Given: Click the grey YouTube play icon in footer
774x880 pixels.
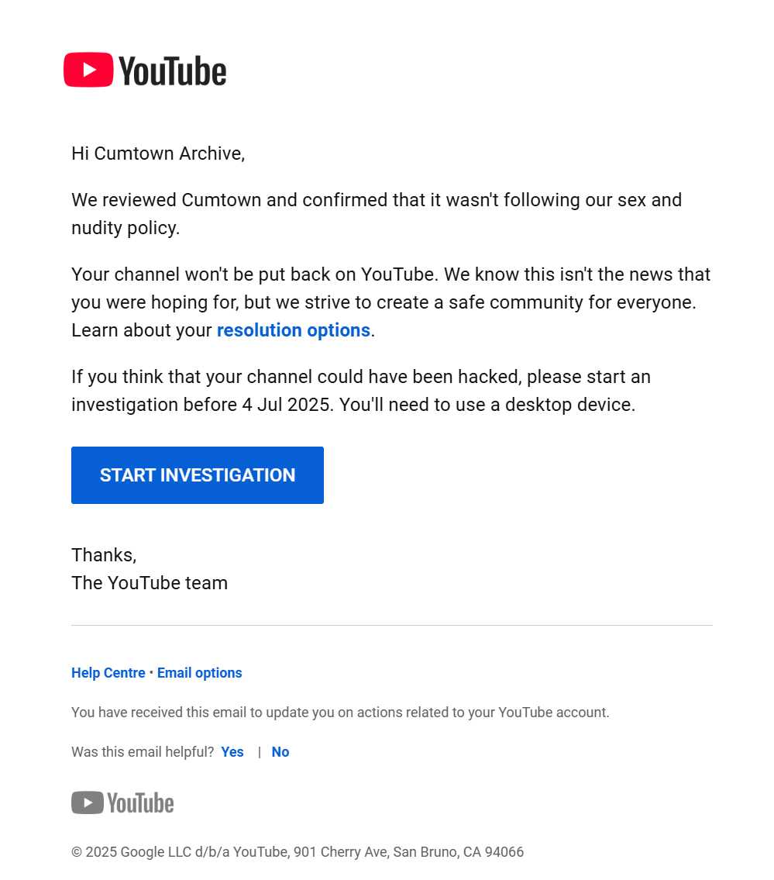Looking at the screenshot, I should [88, 802].
